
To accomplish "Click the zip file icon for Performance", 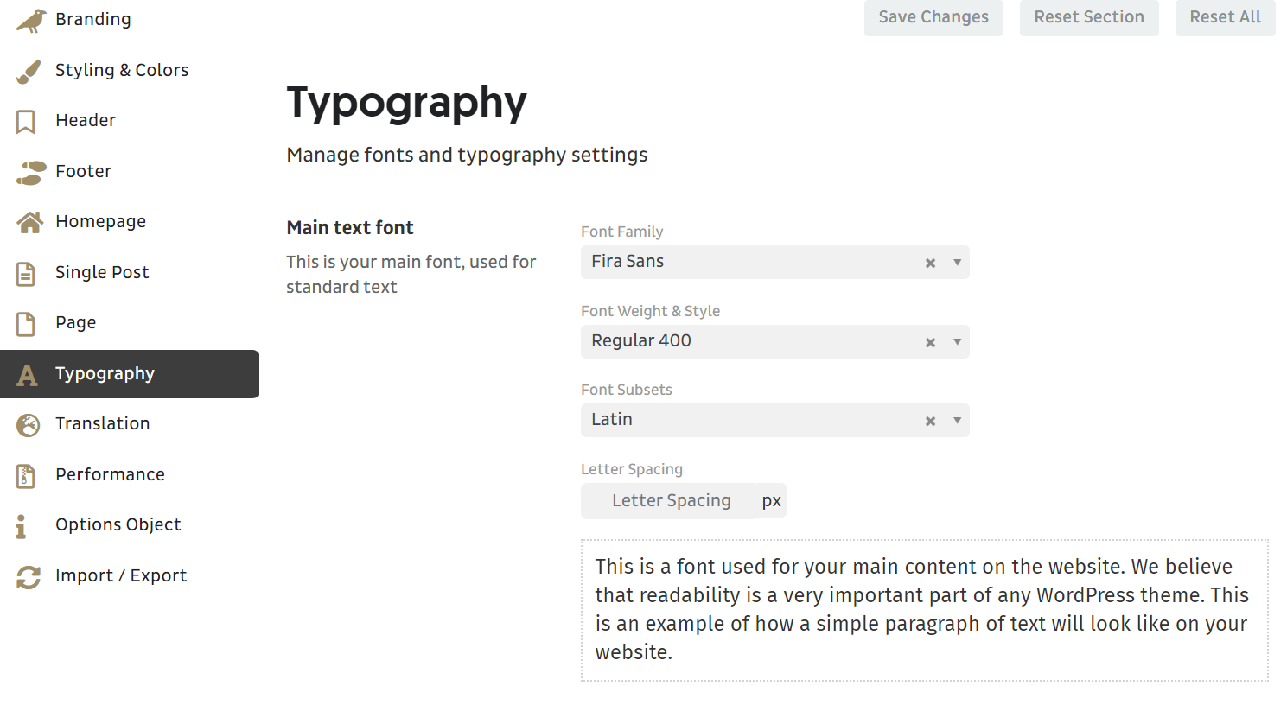I will 26,476.
